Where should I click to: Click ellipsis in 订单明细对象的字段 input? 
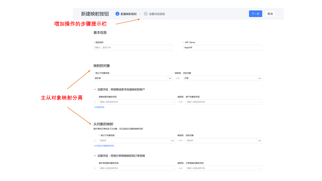tap(259, 168)
